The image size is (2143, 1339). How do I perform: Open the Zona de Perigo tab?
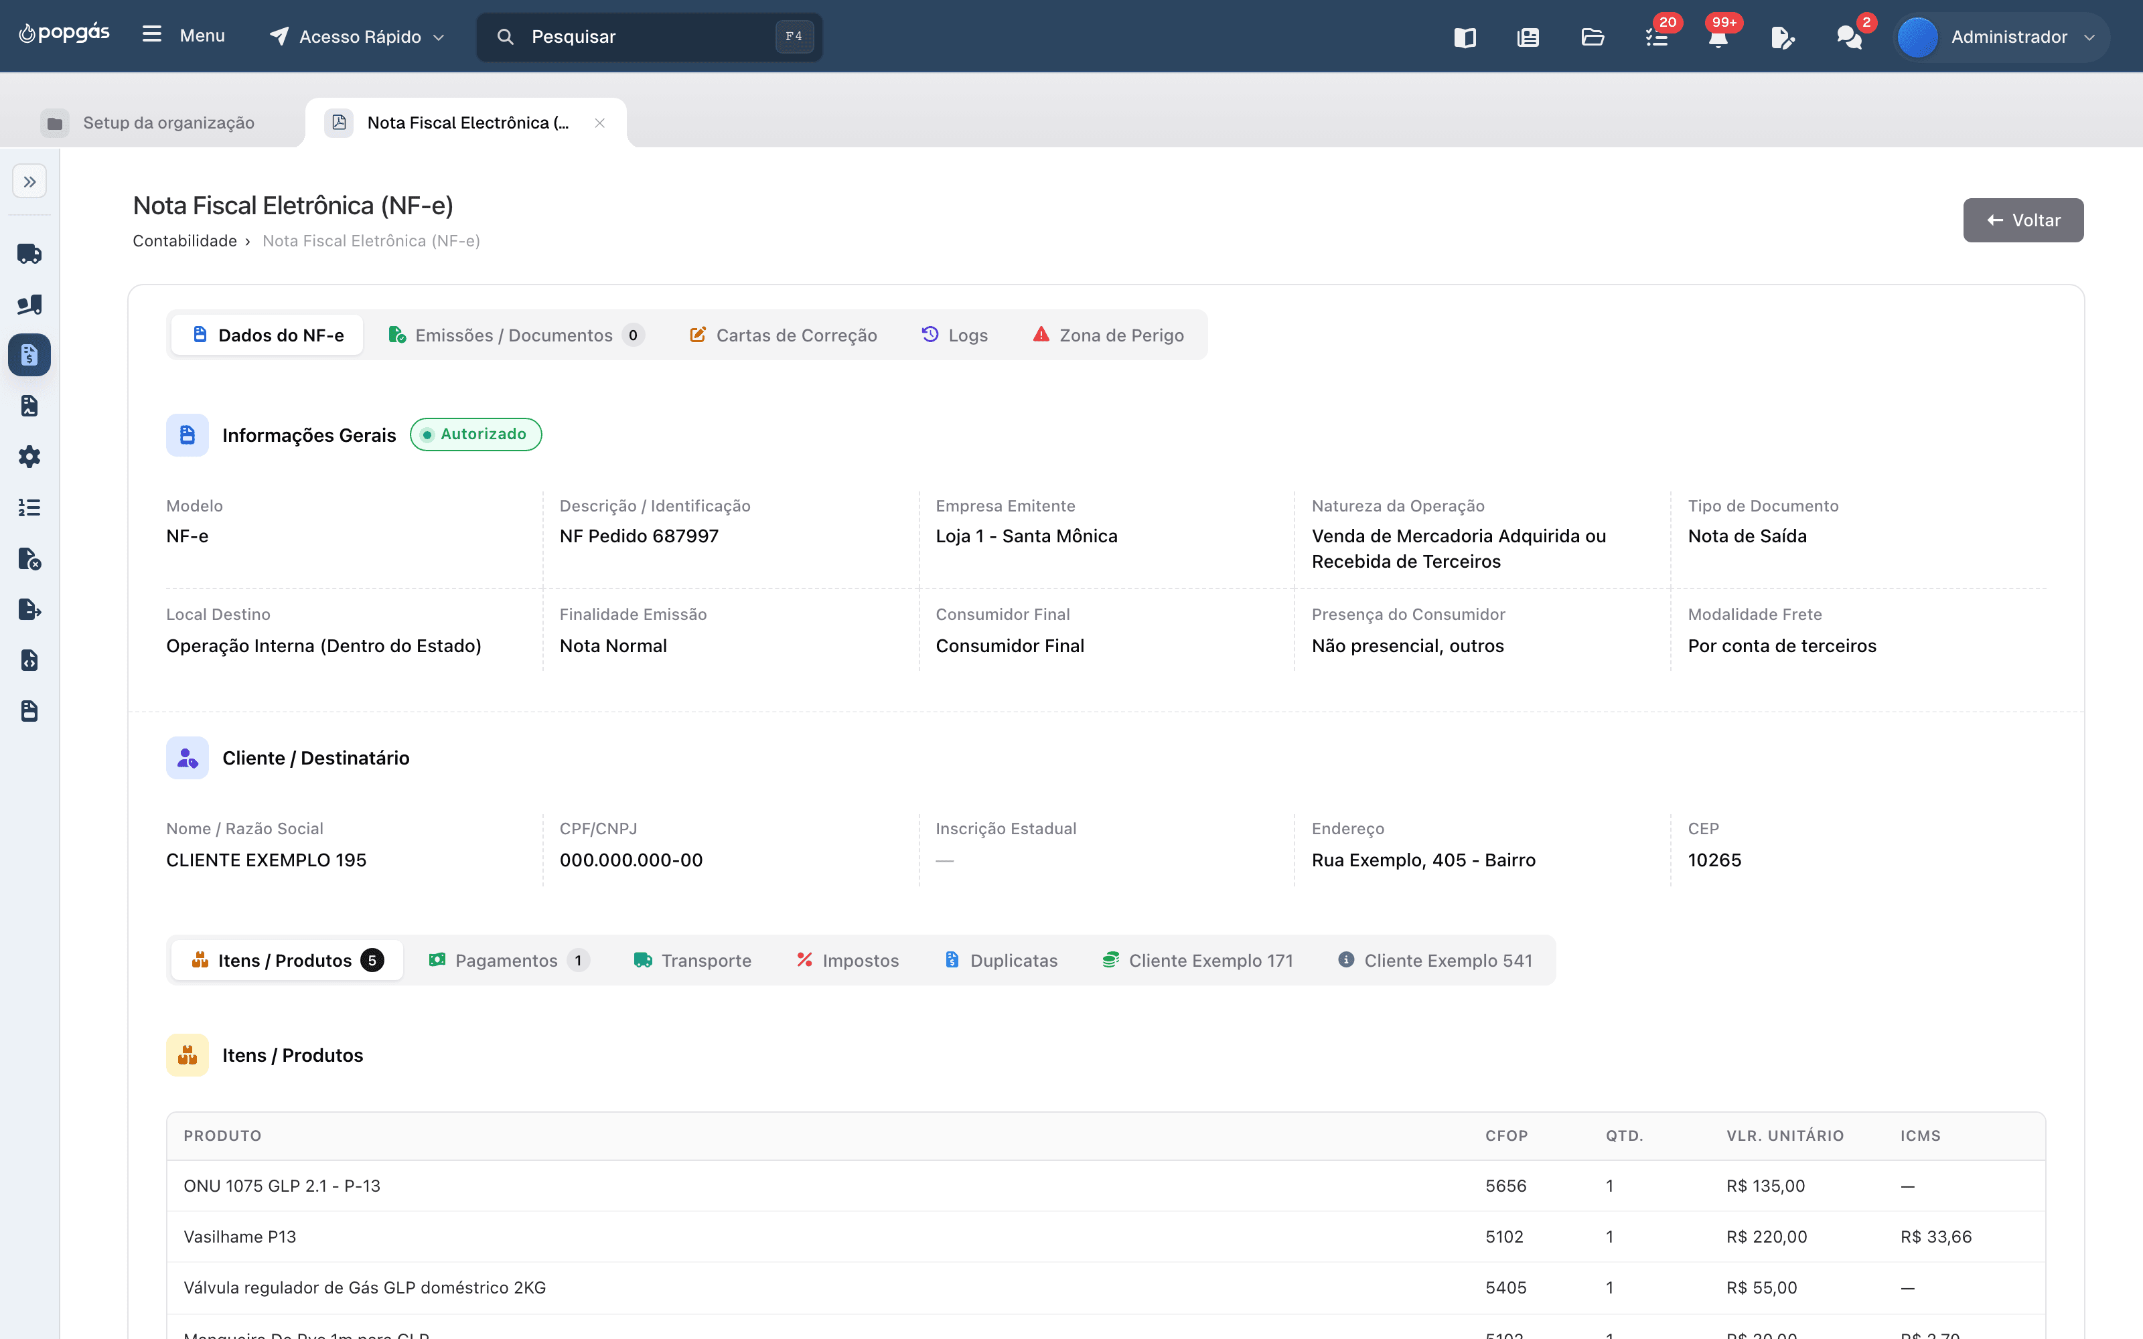pos(1108,335)
